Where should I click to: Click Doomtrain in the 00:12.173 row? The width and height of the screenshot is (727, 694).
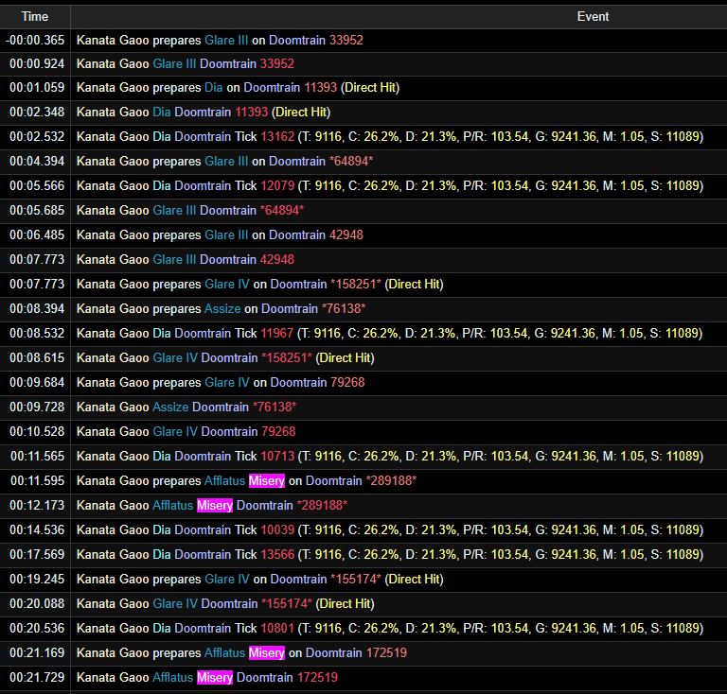(x=264, y=505)
